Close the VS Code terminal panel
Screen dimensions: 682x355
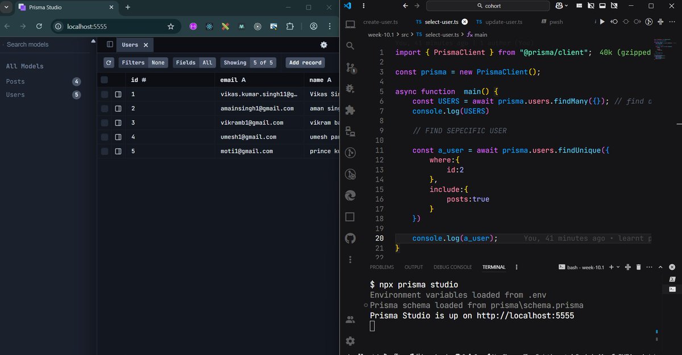tap(672, 267)
